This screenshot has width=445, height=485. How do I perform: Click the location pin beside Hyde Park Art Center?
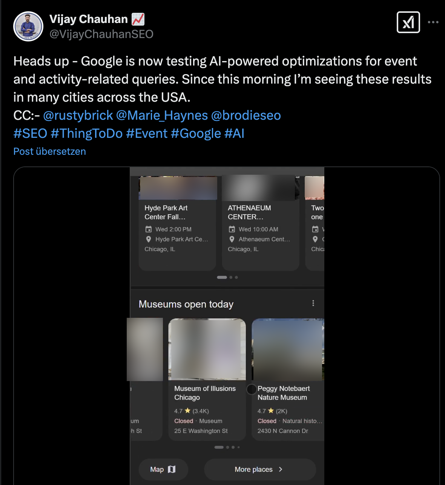tap(149, 239)
